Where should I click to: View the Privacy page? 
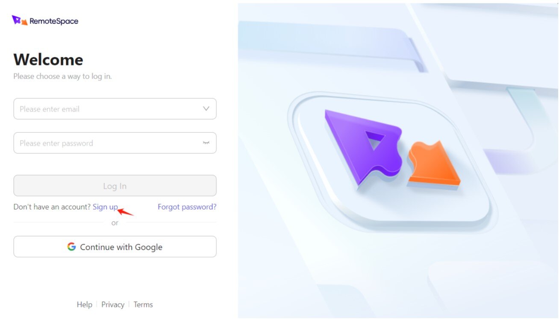tap(112, 304)
